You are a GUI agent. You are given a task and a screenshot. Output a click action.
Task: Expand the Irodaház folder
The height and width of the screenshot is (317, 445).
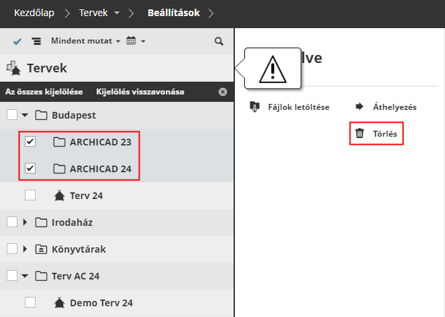pos(25,223)
